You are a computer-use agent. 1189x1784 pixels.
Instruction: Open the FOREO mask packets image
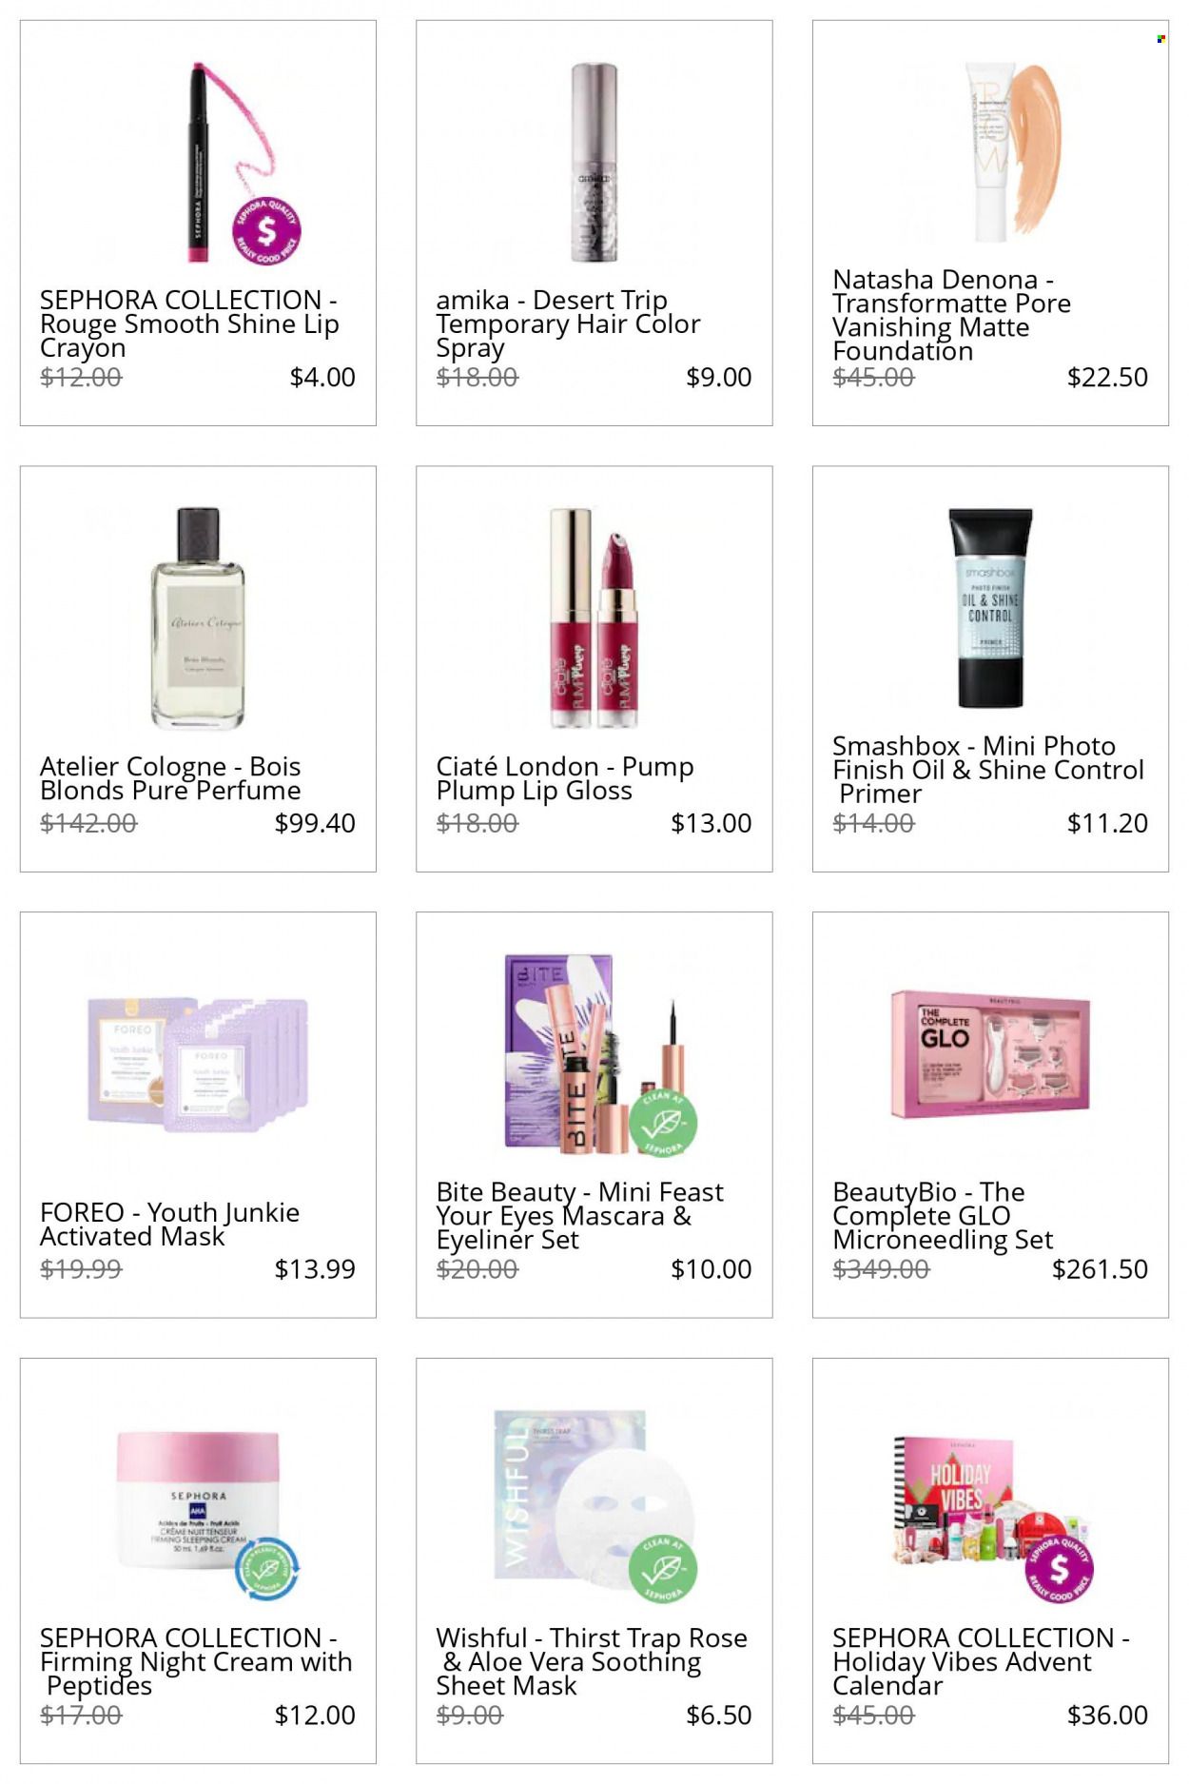coord(198,1064)
